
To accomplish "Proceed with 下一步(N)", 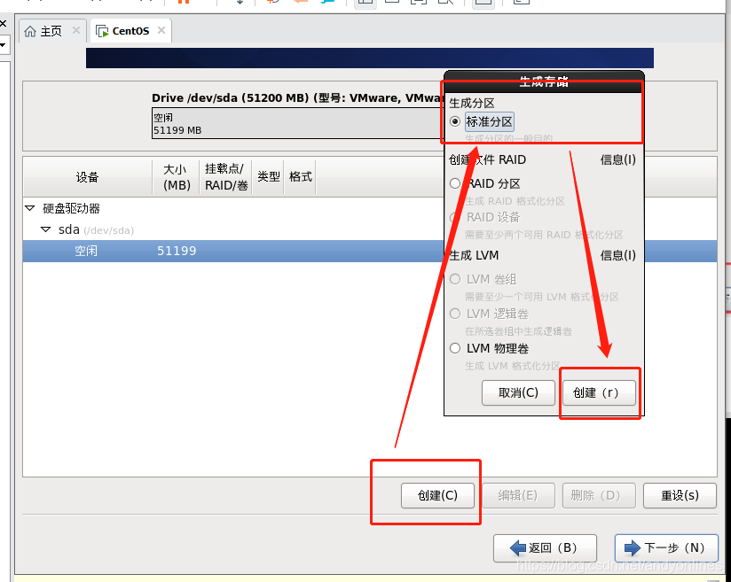I will tap(666, 548).
